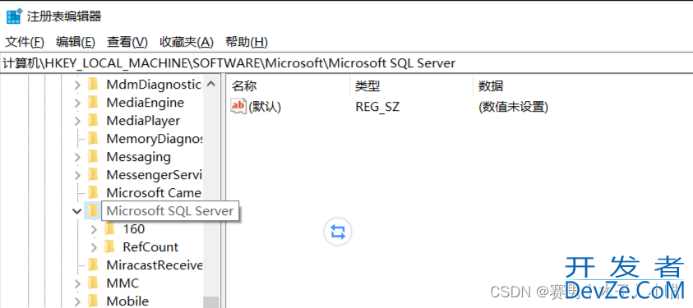Image resolution: width=693 pixels, height=308 pixels.
Task: Expand the Messaging key
Action: click(x=78, y=157)
